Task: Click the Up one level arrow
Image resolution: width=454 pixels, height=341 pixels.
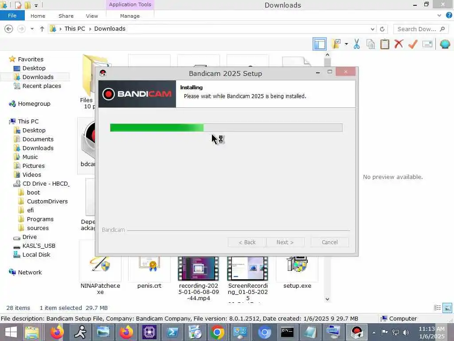Action: pyautogui.click(x=42, y=29)
